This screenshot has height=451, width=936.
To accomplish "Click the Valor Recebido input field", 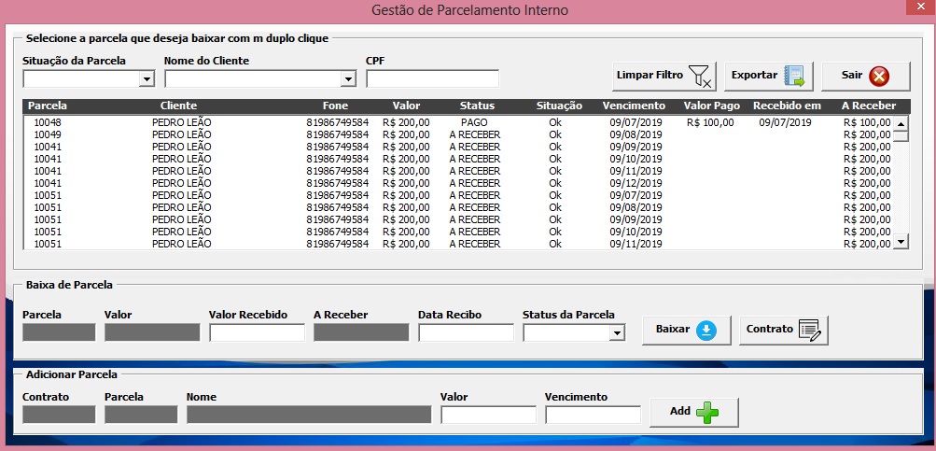I will pos(258,332).
